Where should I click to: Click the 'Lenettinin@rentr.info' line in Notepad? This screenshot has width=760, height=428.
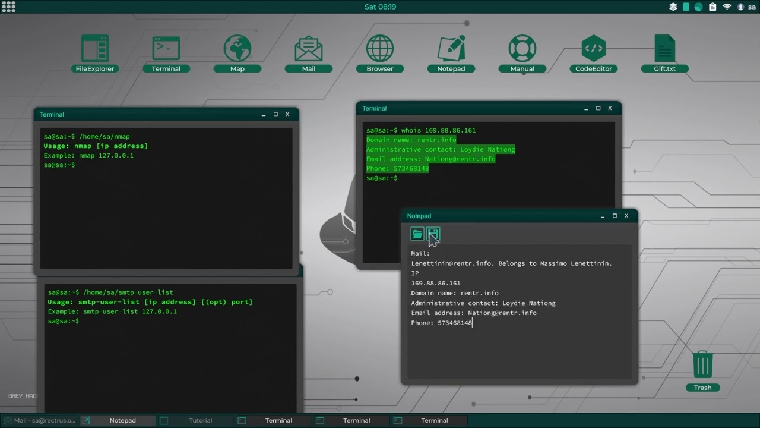512,263
